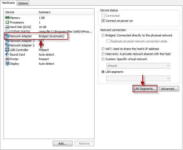Choose Host-only private network option

pos(103,54)
